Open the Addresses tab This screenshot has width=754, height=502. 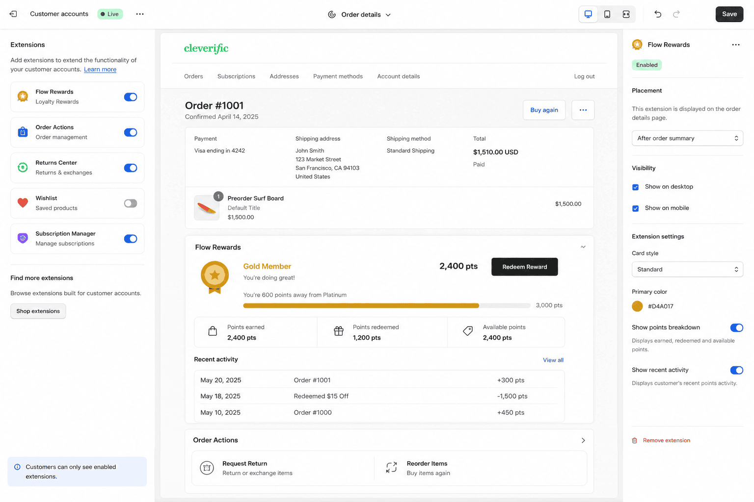coord(284,76)
